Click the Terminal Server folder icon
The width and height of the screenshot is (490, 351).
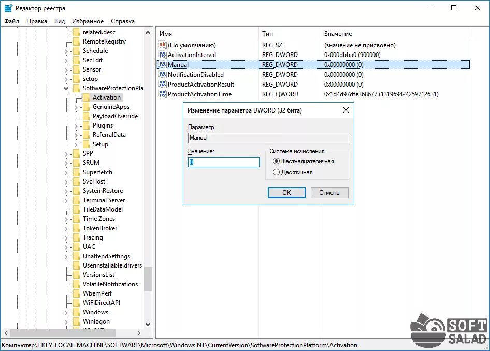click(76, 200)
